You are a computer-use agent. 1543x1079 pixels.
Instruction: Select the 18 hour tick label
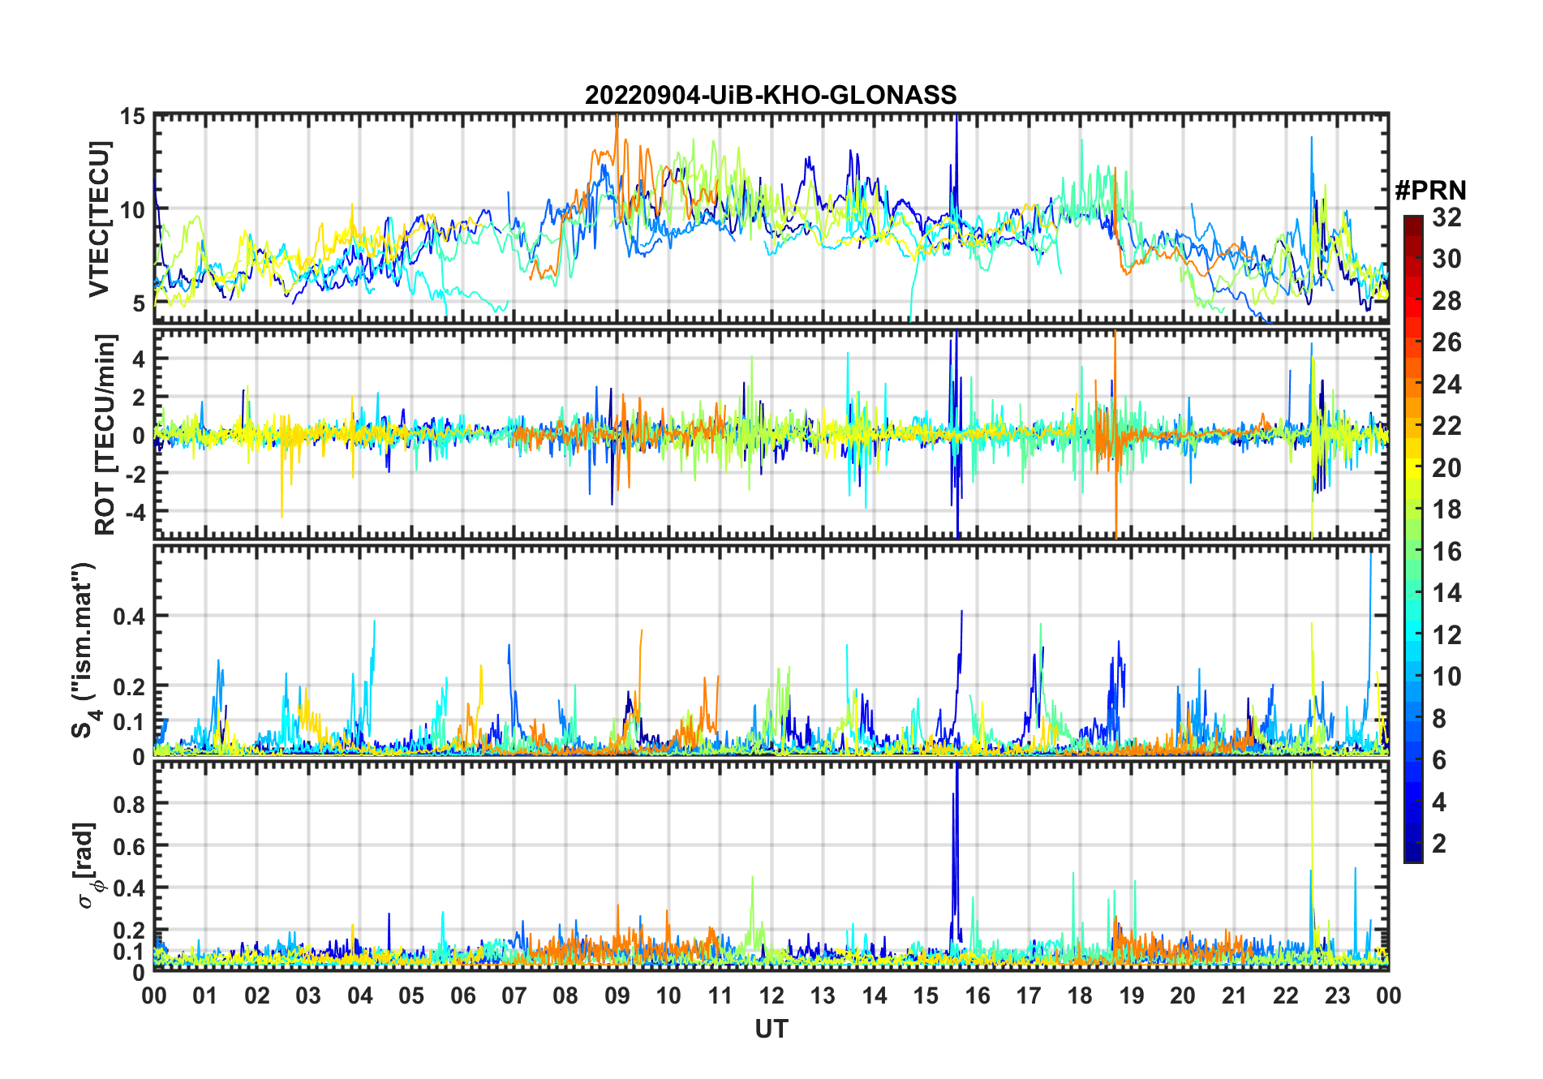tap(1080, 995)
